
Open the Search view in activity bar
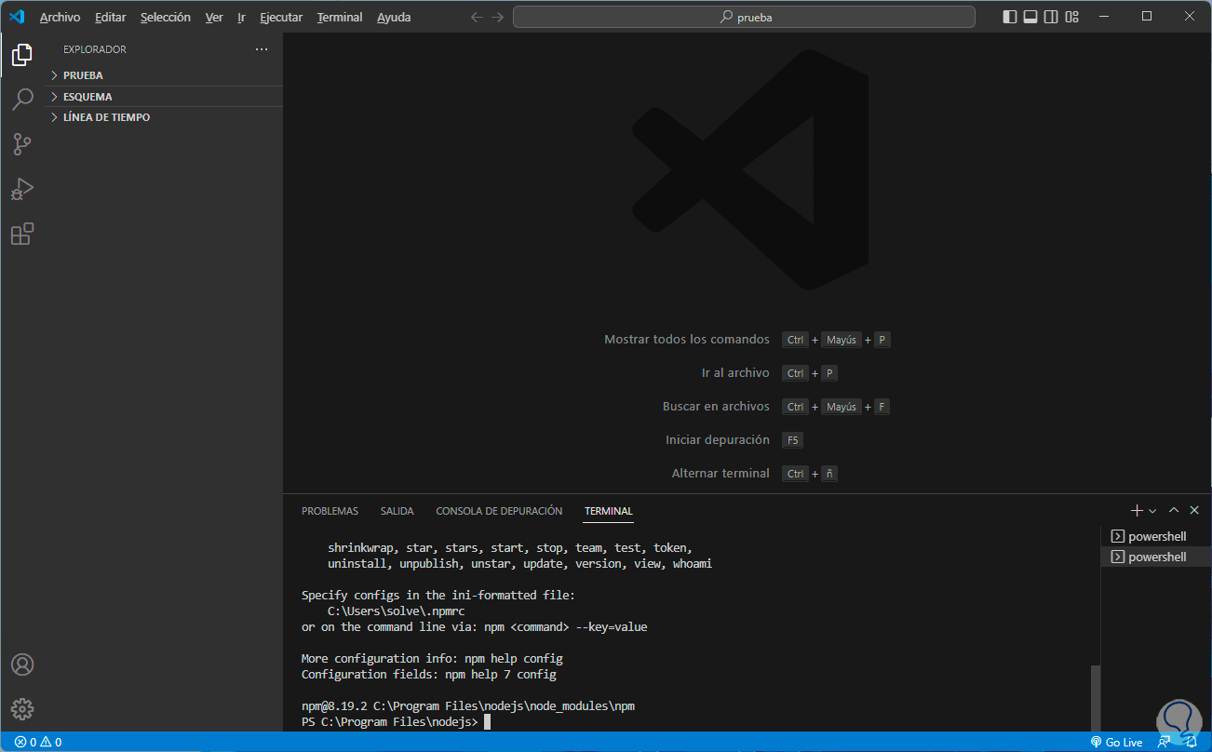coord(22,100)
